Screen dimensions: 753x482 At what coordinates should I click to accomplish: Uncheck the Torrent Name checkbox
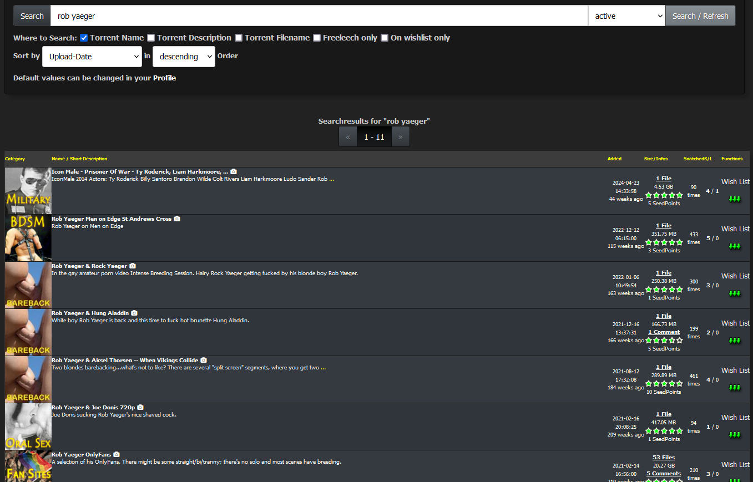click(x=84, y=38)
